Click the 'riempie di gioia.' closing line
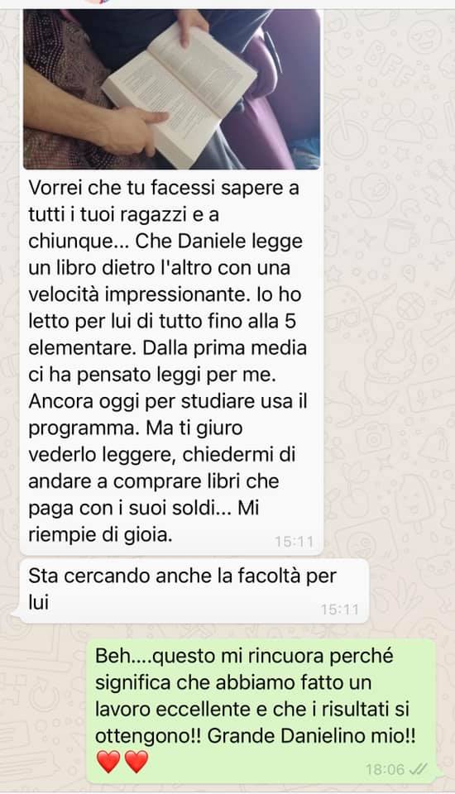This screenshot has height=794, width=455. pos(100,535)
